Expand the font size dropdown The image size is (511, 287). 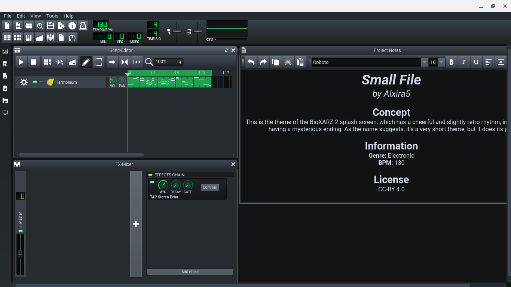tap(441, 62)
